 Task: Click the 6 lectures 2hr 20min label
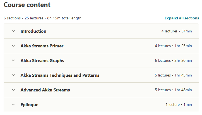click(x=173, y=61)
